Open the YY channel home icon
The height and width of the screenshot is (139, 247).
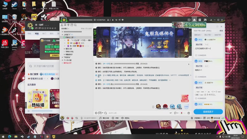point(64,20)
